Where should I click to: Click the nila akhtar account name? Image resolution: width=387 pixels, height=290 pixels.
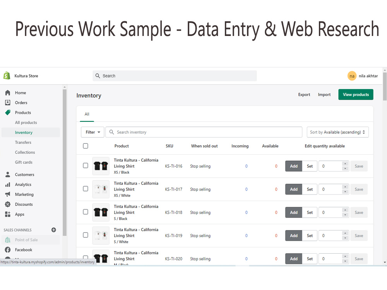(368, 76)
